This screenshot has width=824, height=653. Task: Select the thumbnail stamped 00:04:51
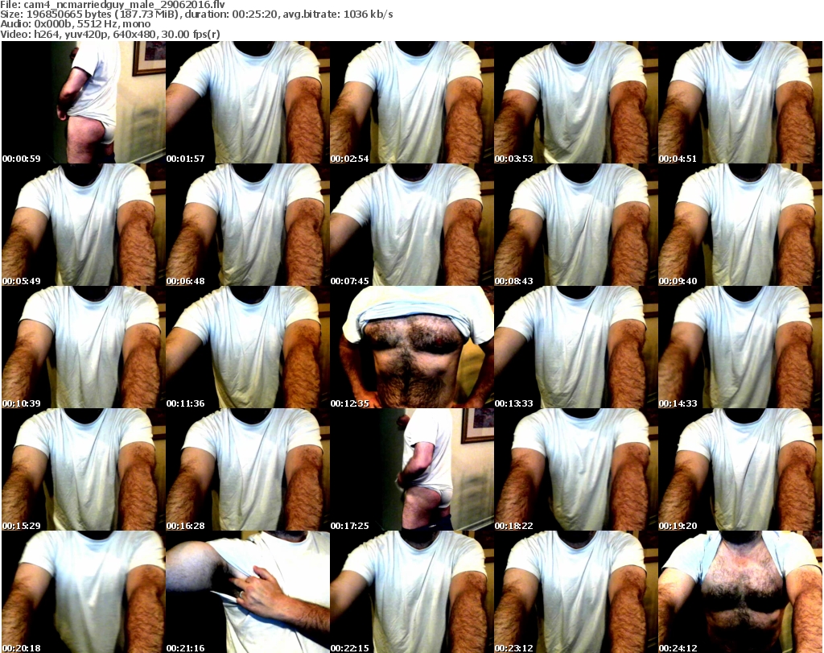740,102
